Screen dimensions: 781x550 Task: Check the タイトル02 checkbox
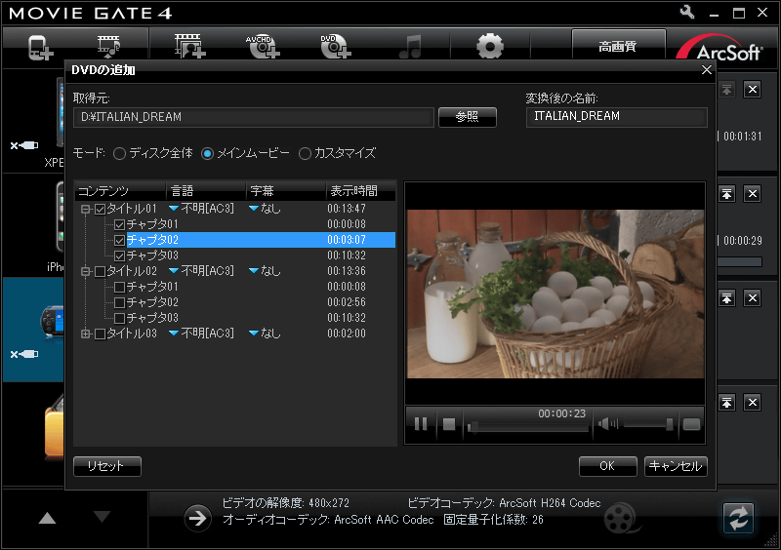(99, 271)
